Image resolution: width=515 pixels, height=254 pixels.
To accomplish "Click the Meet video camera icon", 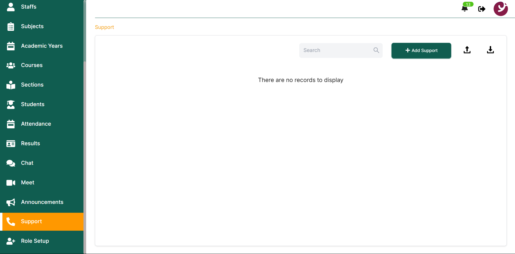I will coord(11,182).
